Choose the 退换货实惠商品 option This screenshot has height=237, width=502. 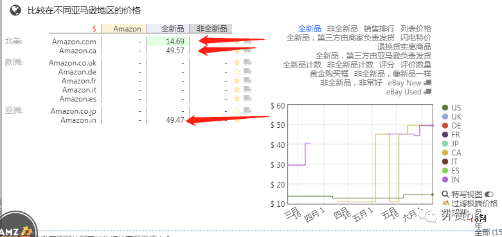404,47
